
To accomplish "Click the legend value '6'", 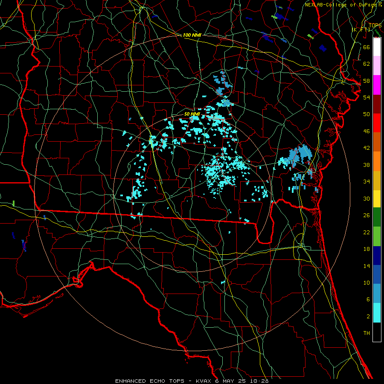I will [368, 300].
